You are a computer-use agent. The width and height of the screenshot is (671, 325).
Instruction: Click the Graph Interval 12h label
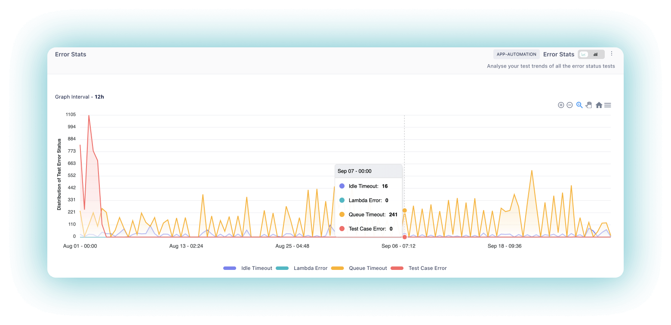[80, 97]
